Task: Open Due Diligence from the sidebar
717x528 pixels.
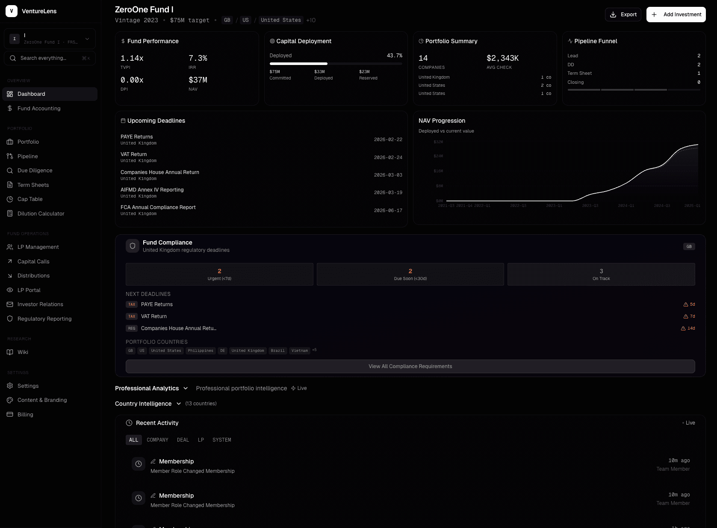Action: point(34,170)
